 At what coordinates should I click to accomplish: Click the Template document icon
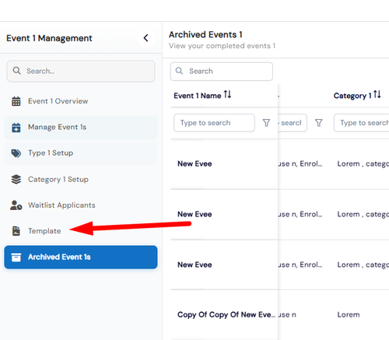16,231
